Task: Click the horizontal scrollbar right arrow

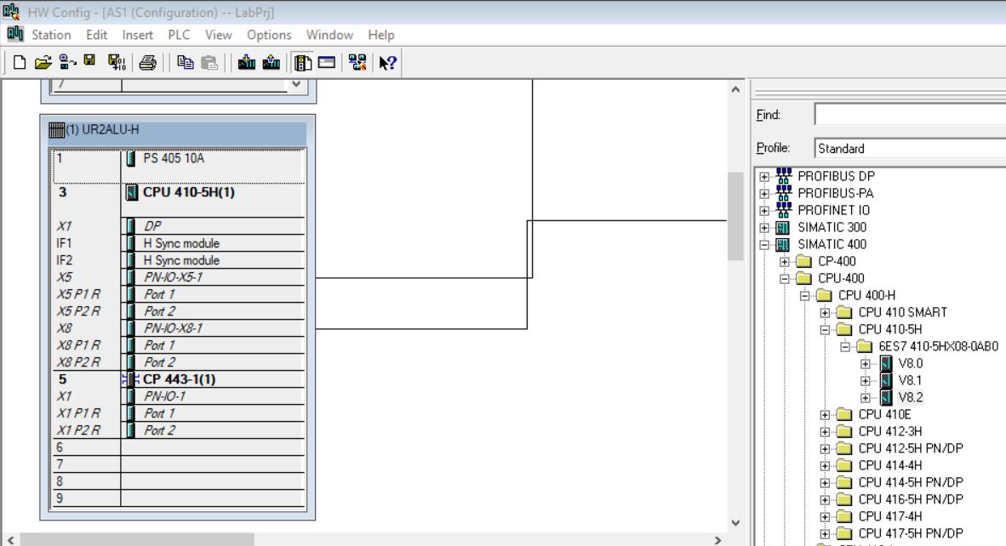Action: click(x=718, y=540)
